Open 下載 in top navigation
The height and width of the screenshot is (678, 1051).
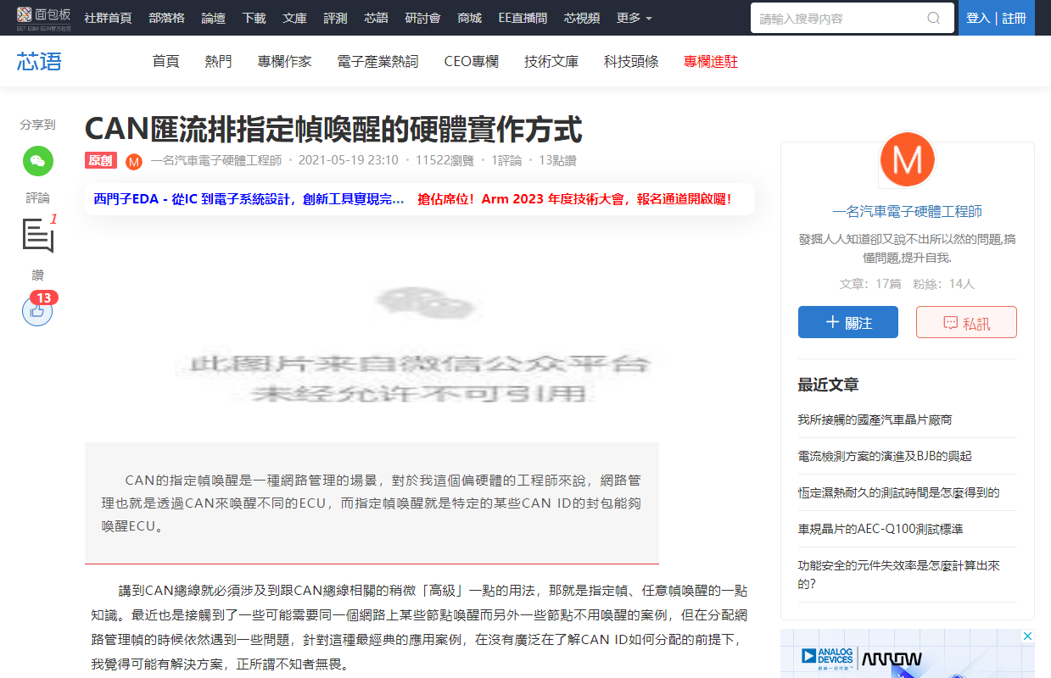coord(254,18)
